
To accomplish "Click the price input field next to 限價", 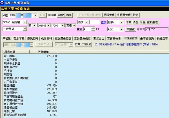I will (x=94, y=22).
